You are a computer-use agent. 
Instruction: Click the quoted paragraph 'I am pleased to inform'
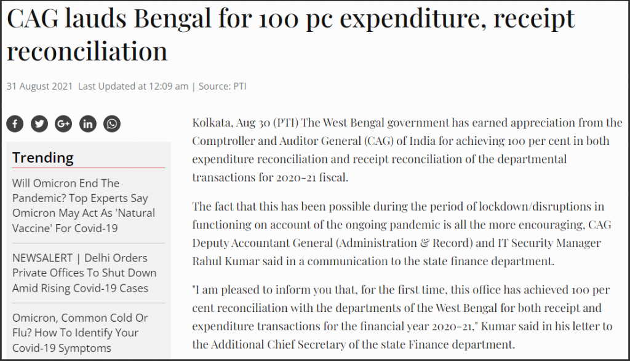pyautogui.click(x=402, y=317)
